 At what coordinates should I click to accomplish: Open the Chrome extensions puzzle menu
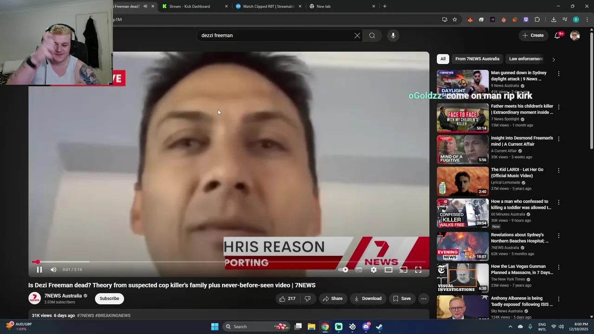click(537, 19)
